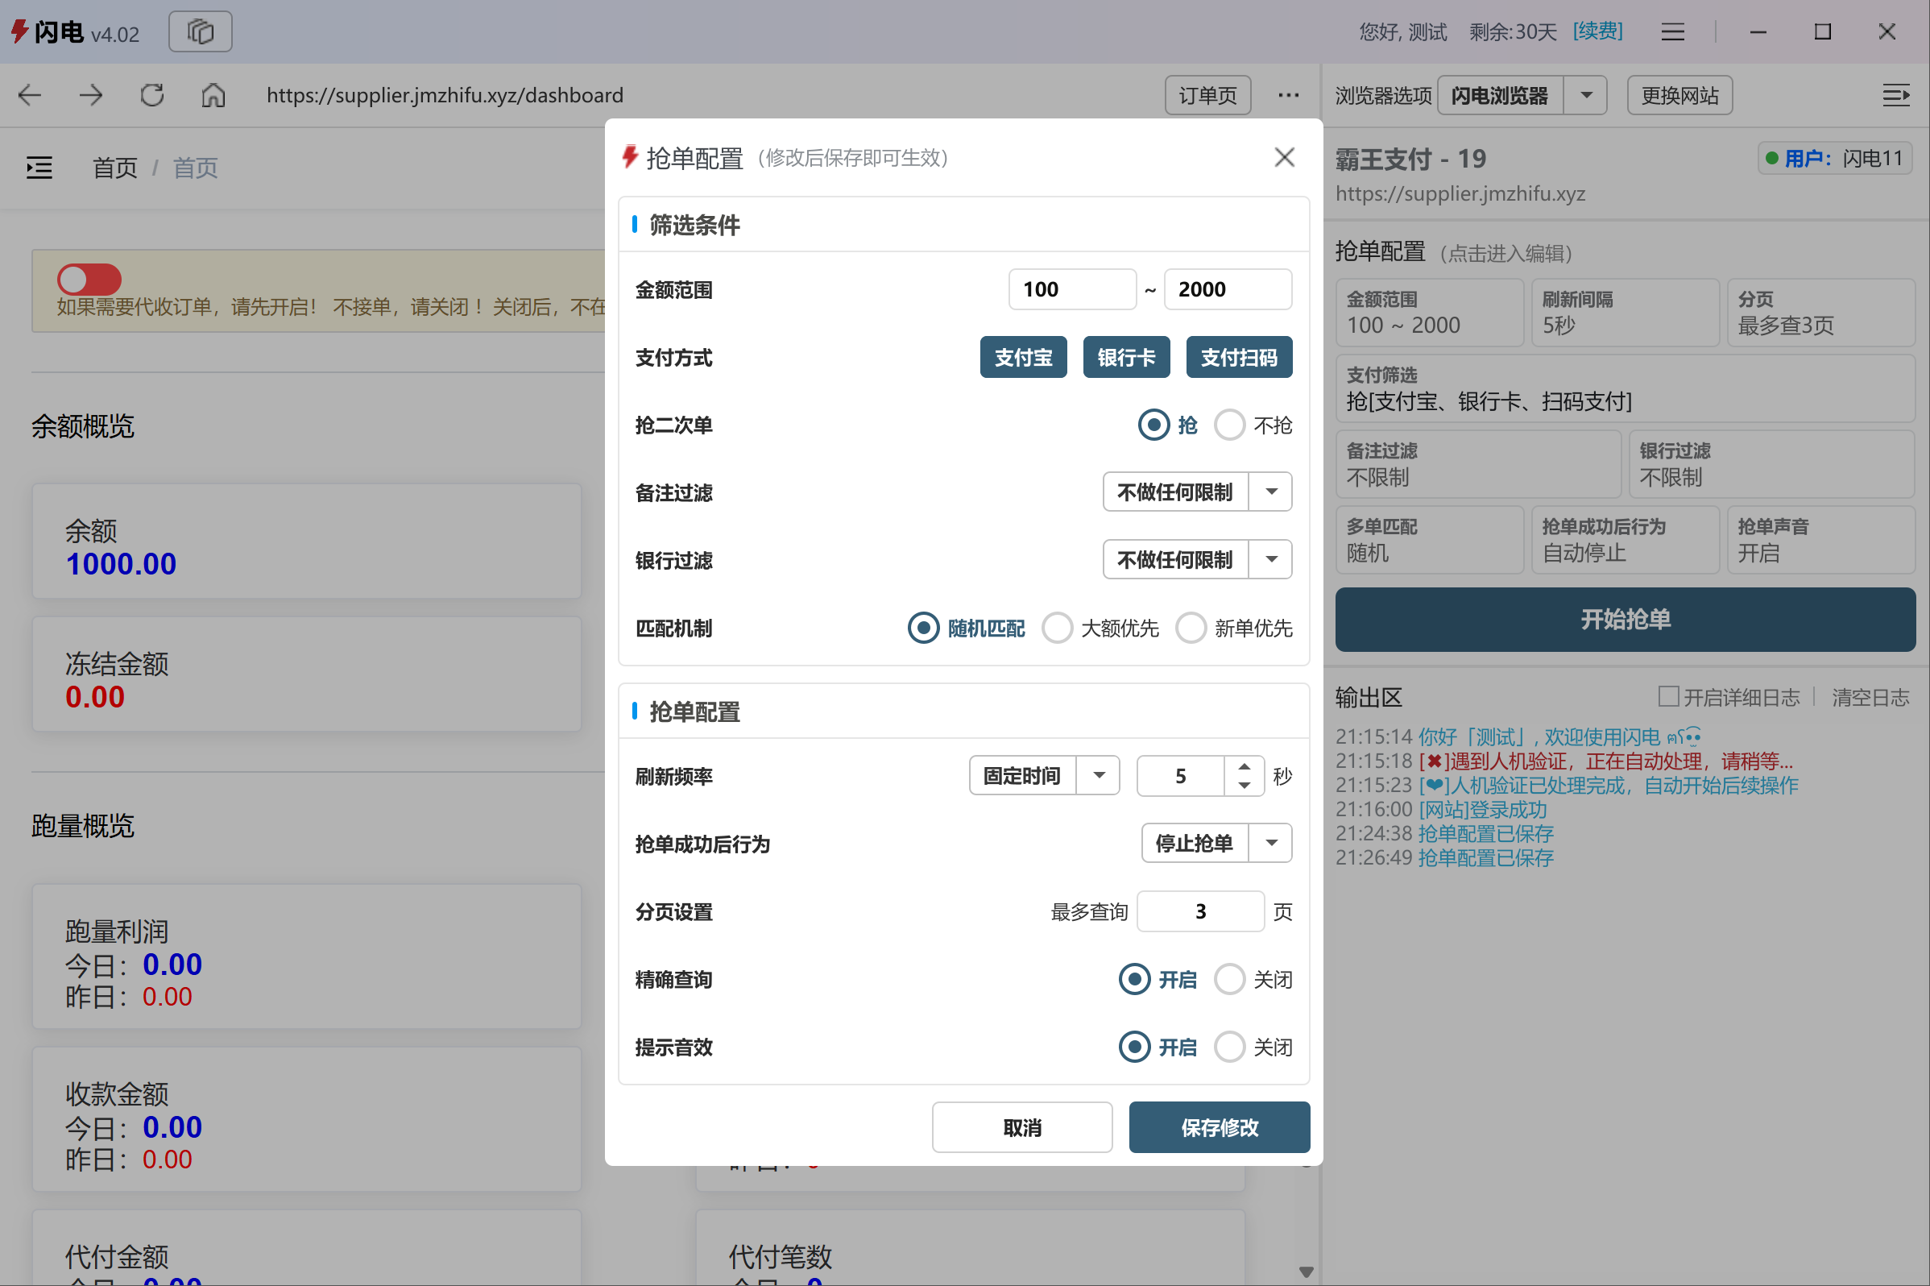This screenshot has height=1286, width=1930.
Task: Click the hamburger menu at the top right
Action: [x=1672, y=31]
